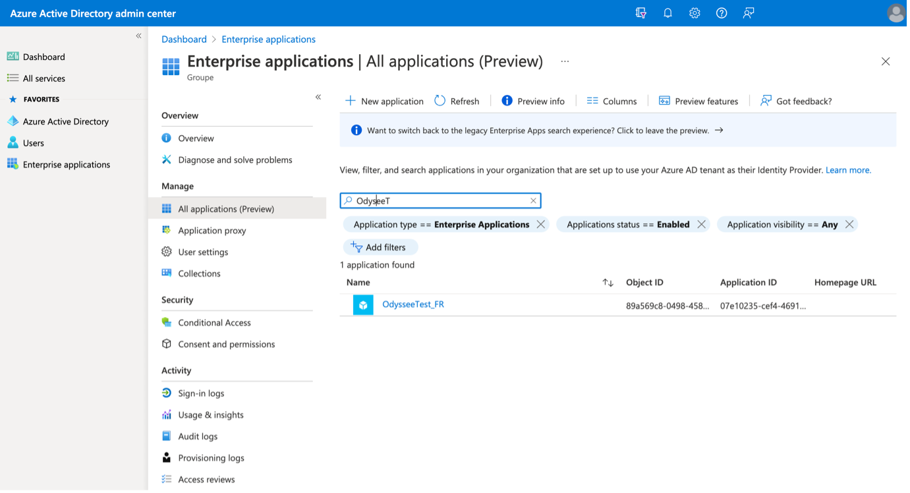This screenshot has height=493, width=910.
Task: Open the Columns chooser
Action: pos(611,101)
